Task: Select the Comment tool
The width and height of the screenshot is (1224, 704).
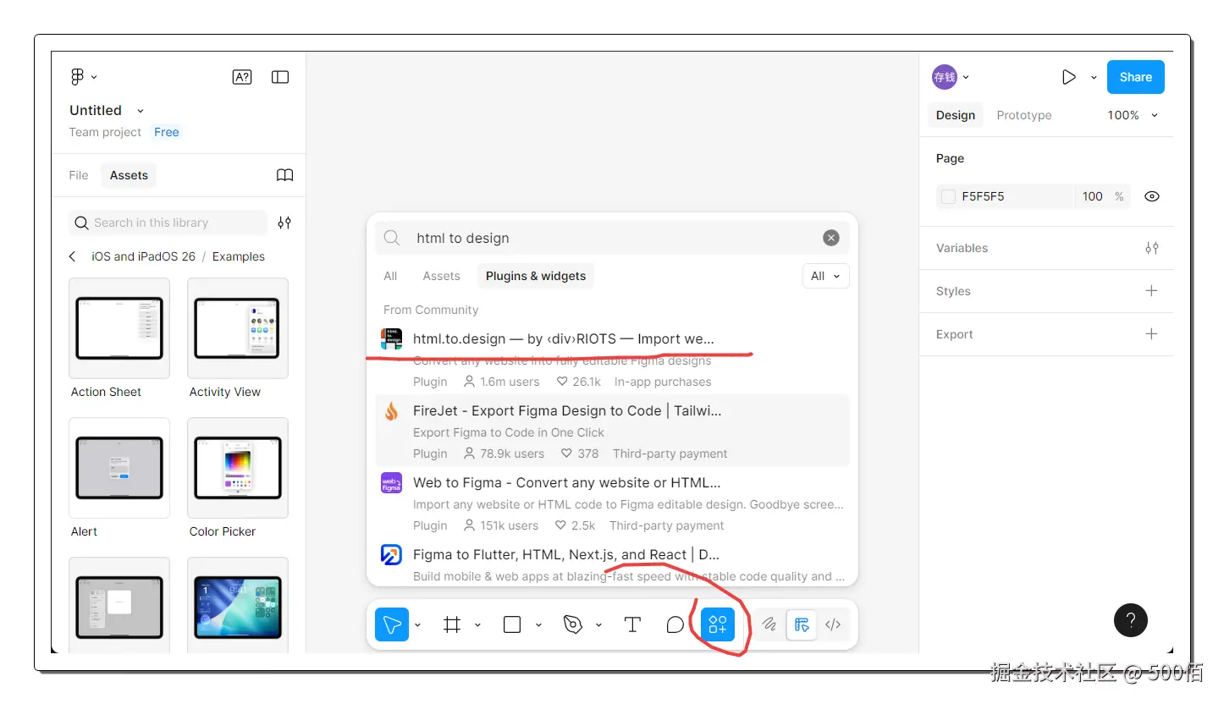Action: click(675, 624)
